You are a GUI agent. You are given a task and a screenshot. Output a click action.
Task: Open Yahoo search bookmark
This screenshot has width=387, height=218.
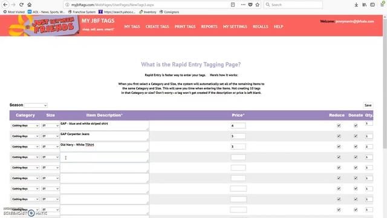click(x=117, y=12)
